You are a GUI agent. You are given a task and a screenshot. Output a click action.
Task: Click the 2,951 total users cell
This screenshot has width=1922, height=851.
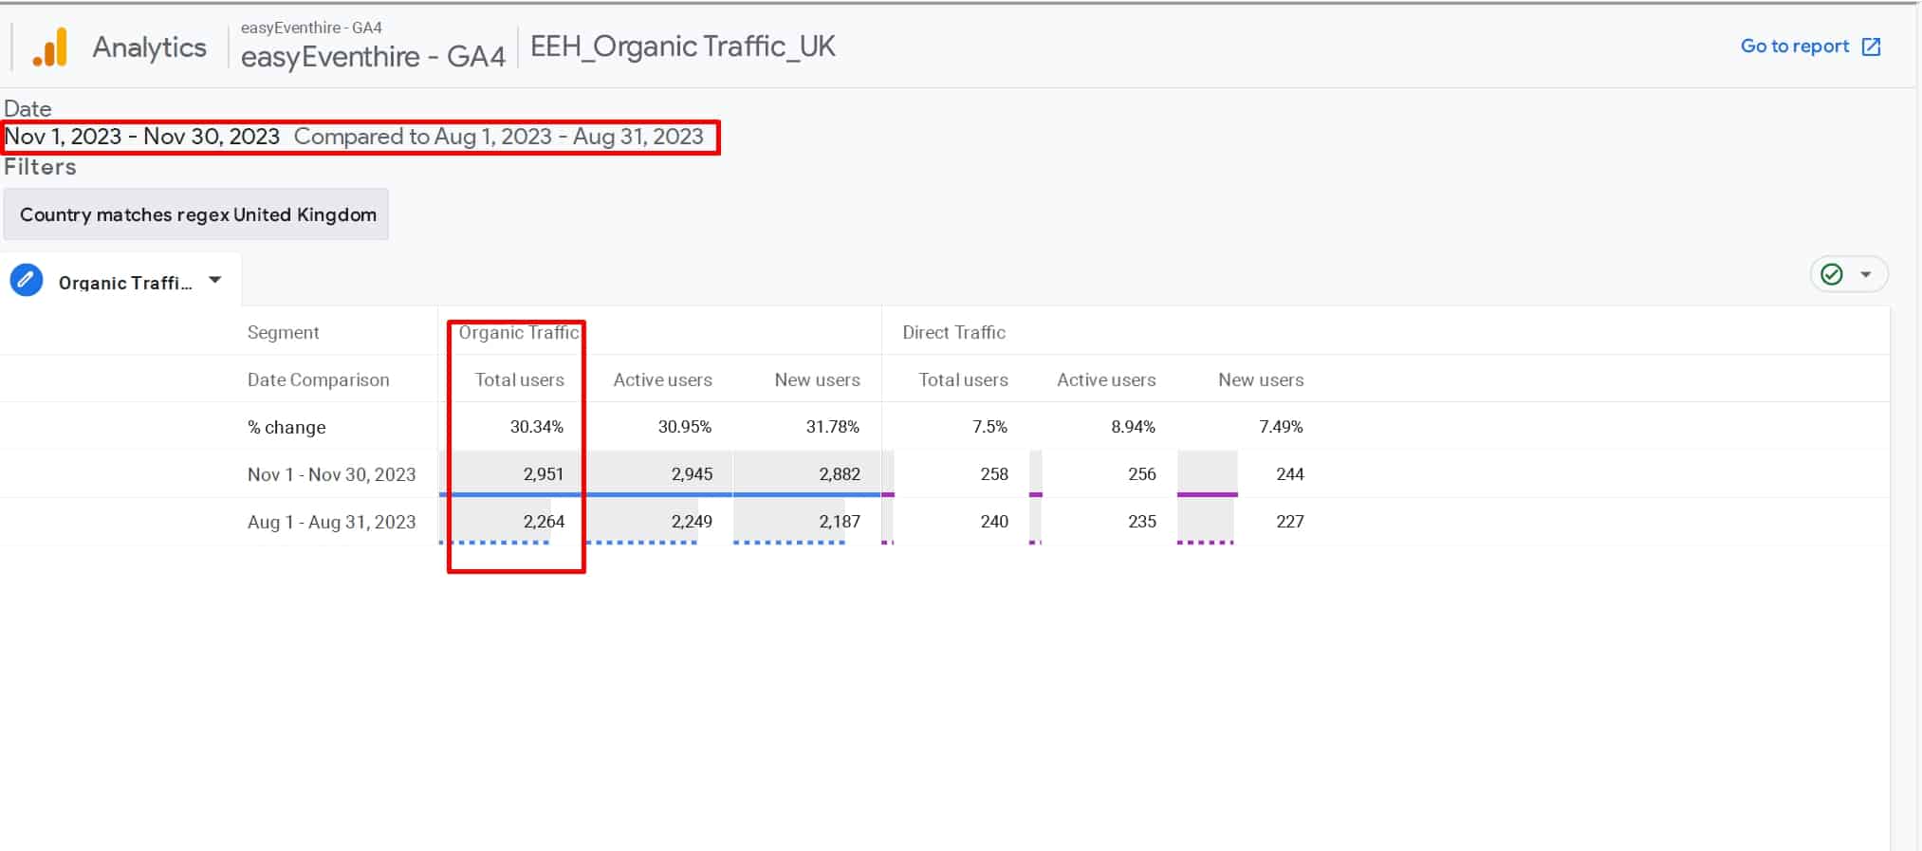(x=544, y=474)
